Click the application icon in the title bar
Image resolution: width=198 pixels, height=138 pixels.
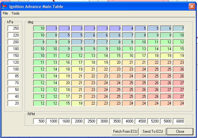tap(4, 6)
